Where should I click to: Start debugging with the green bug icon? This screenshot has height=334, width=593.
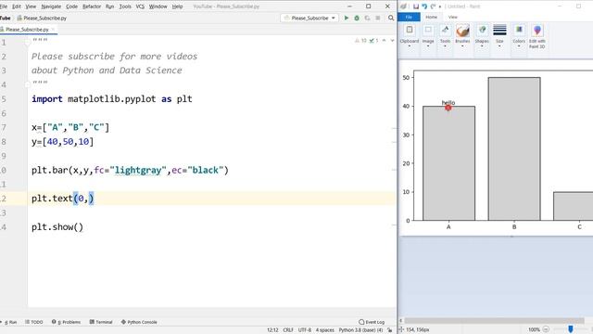point(357,18)
